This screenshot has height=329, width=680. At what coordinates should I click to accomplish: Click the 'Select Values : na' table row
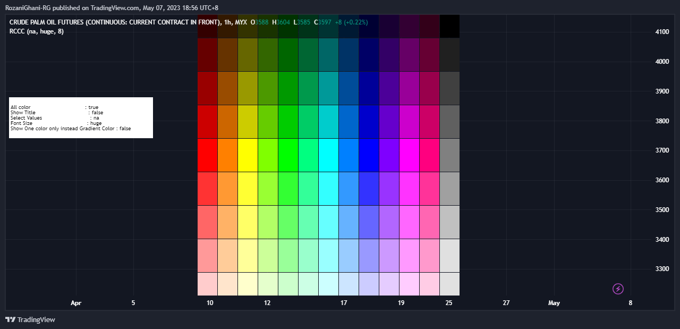[55, 118]
